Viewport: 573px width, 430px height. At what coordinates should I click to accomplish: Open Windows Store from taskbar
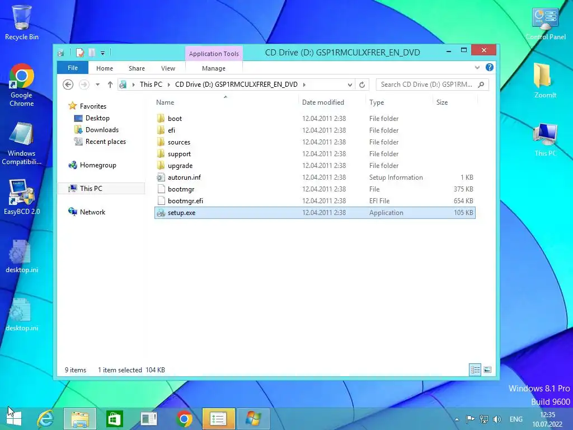[x=114, y=419]
